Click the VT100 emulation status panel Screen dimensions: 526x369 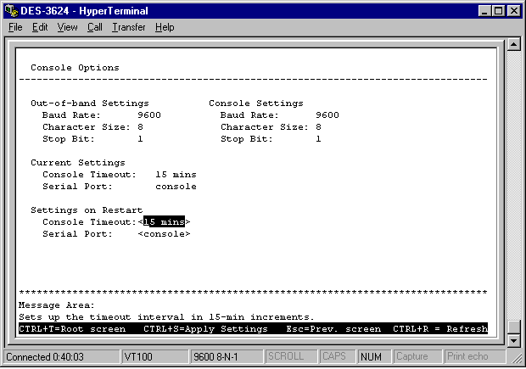(x=154, y=357)
